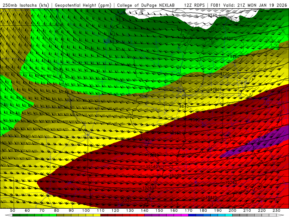Click the 110 value on the color scale
This screenshot has width=289, height=217.
pos(101,210)
